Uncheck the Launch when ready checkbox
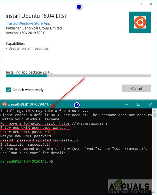The image size is (157, 195). coord(8,90)
